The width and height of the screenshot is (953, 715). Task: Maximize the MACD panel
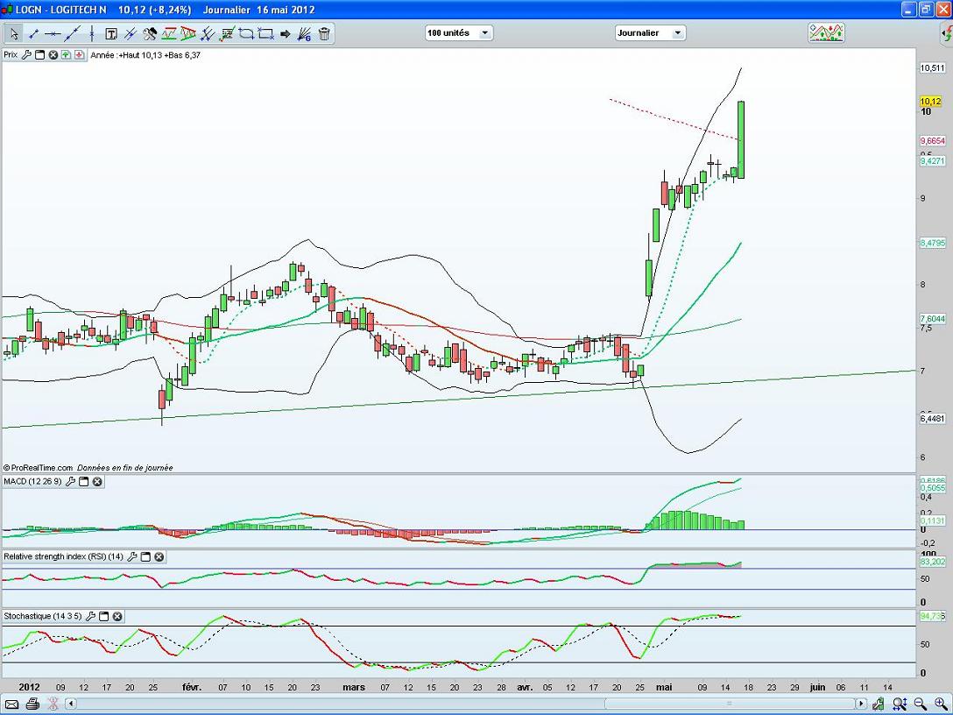(84, 482)
